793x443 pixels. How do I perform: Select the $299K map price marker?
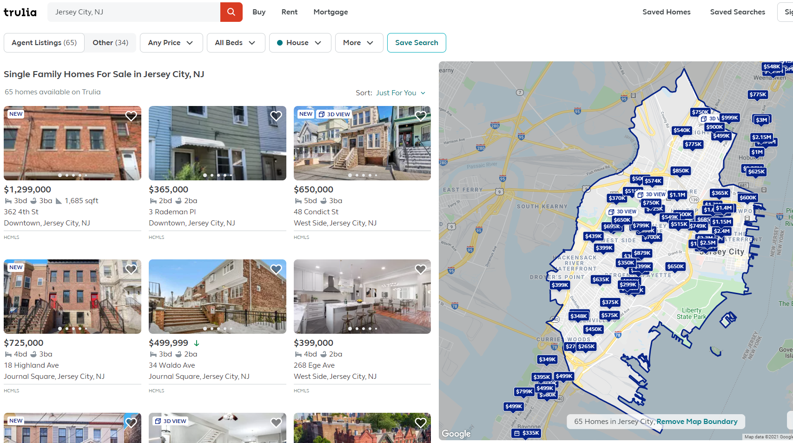(x=628, y=284)
